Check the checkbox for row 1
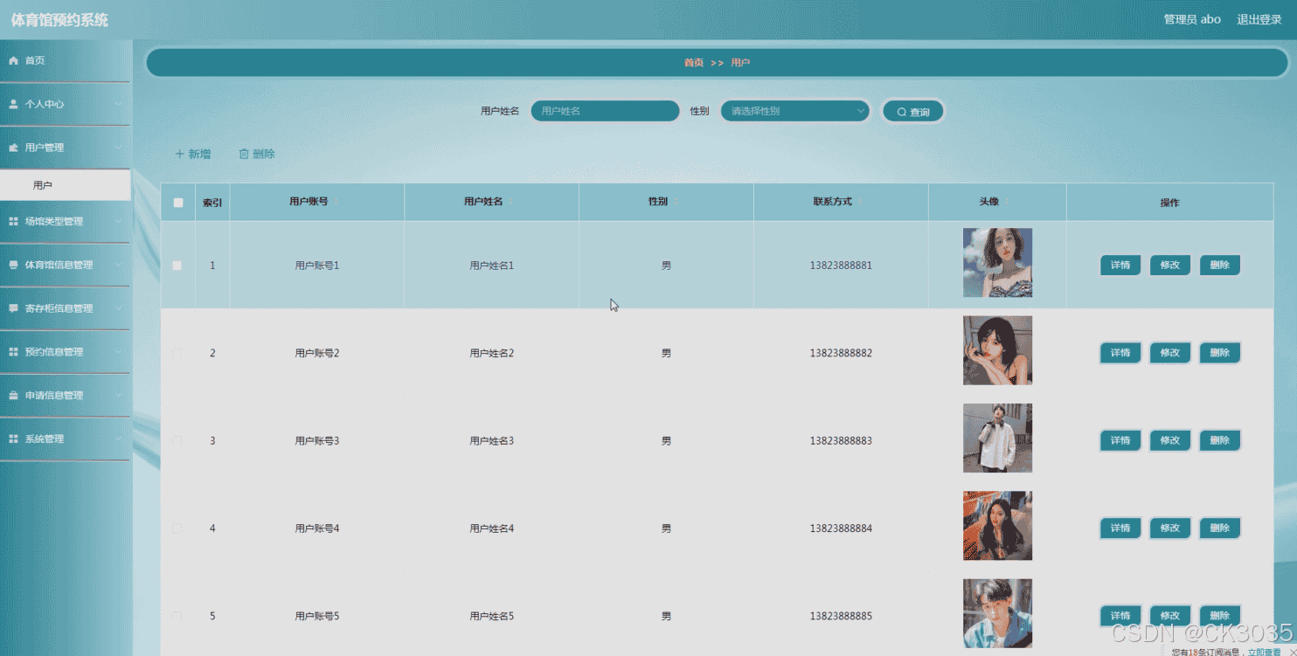Image resolution: width=1297 pixels, height=656 pixels. pyautogui.click(x=177, y=266)
